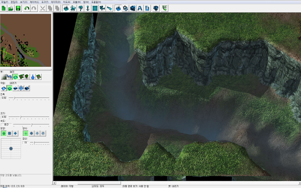Open the 지도(A) menu
Viewport: 301px width, 188px height.
[67, 2]
